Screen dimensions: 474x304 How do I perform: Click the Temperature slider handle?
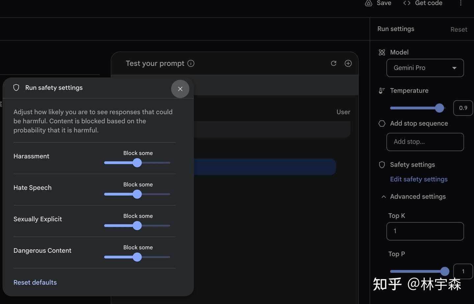439,108
